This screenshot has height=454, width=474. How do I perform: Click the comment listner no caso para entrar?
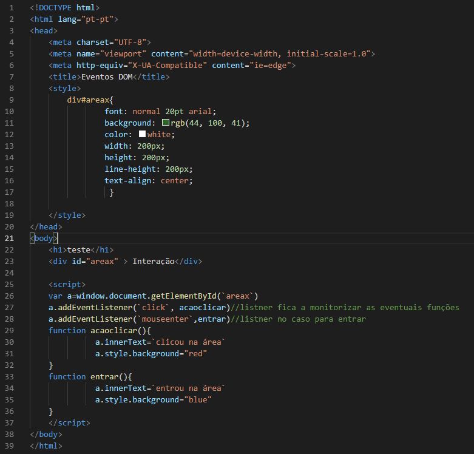tap(298, 319)
